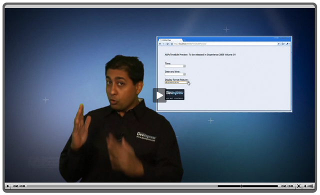
Task: Click the DevExpress ASP.NET Controls logo
Action: coord(174,94)
